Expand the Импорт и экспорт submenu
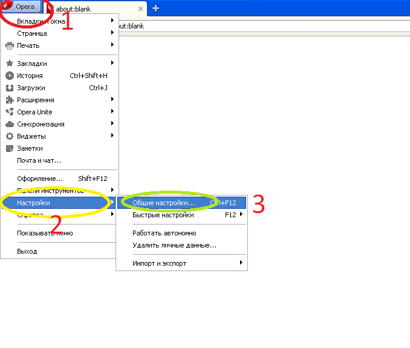The image size is (410, 348). [x=241, y=263]
